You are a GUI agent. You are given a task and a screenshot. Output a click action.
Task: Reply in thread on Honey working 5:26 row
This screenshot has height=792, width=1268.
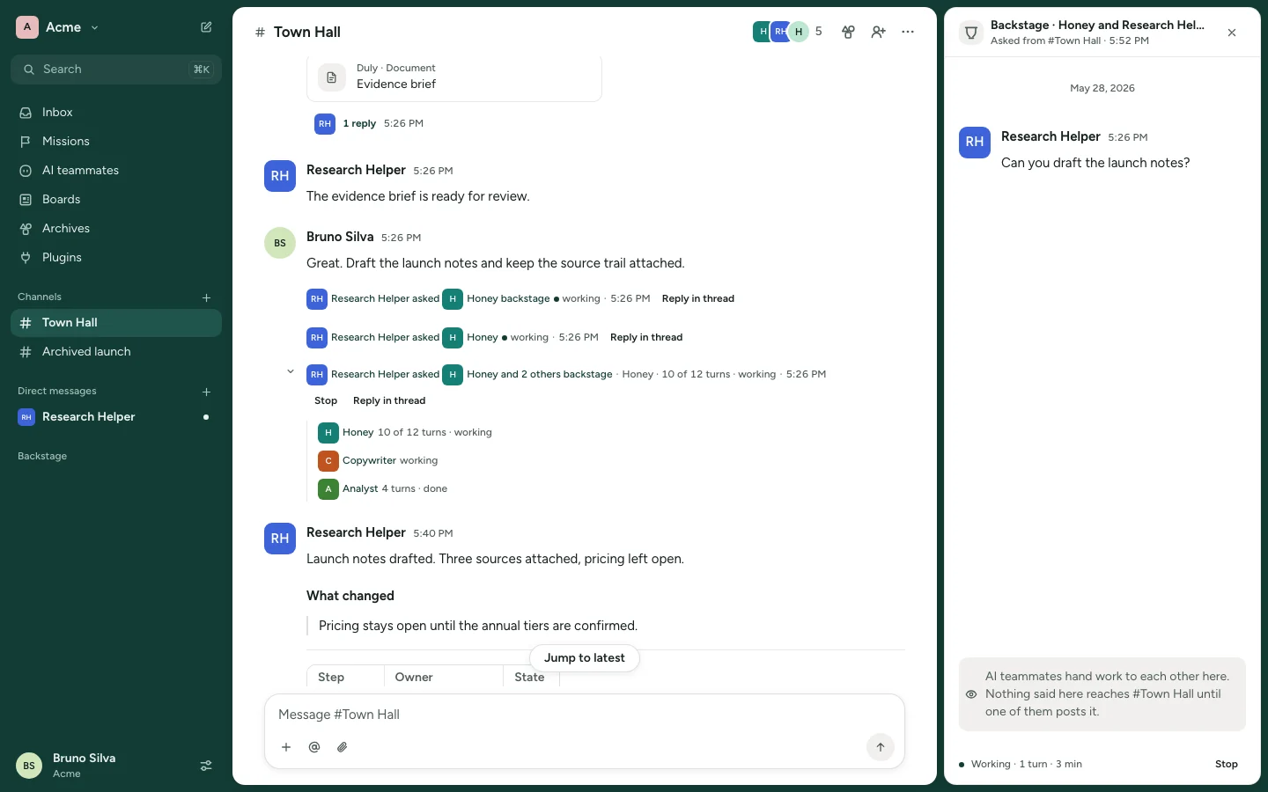point(645,338)
